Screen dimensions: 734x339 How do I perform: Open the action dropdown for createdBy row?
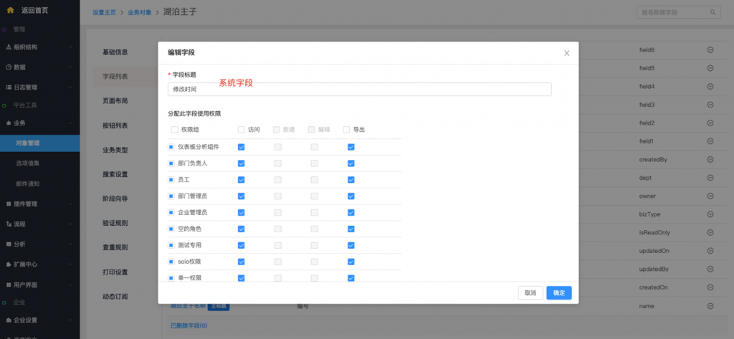[710, 159]
